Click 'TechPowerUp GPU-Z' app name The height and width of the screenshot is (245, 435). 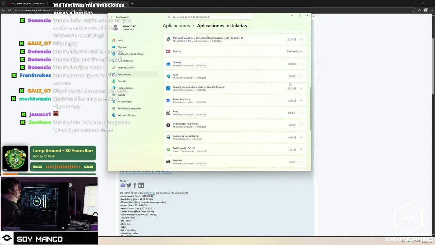tap(184, 148)
